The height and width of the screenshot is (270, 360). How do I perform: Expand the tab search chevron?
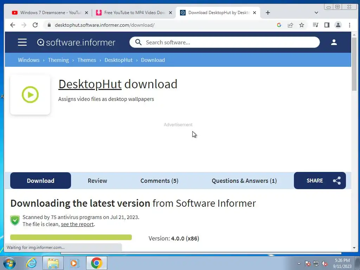pos(316,13)
